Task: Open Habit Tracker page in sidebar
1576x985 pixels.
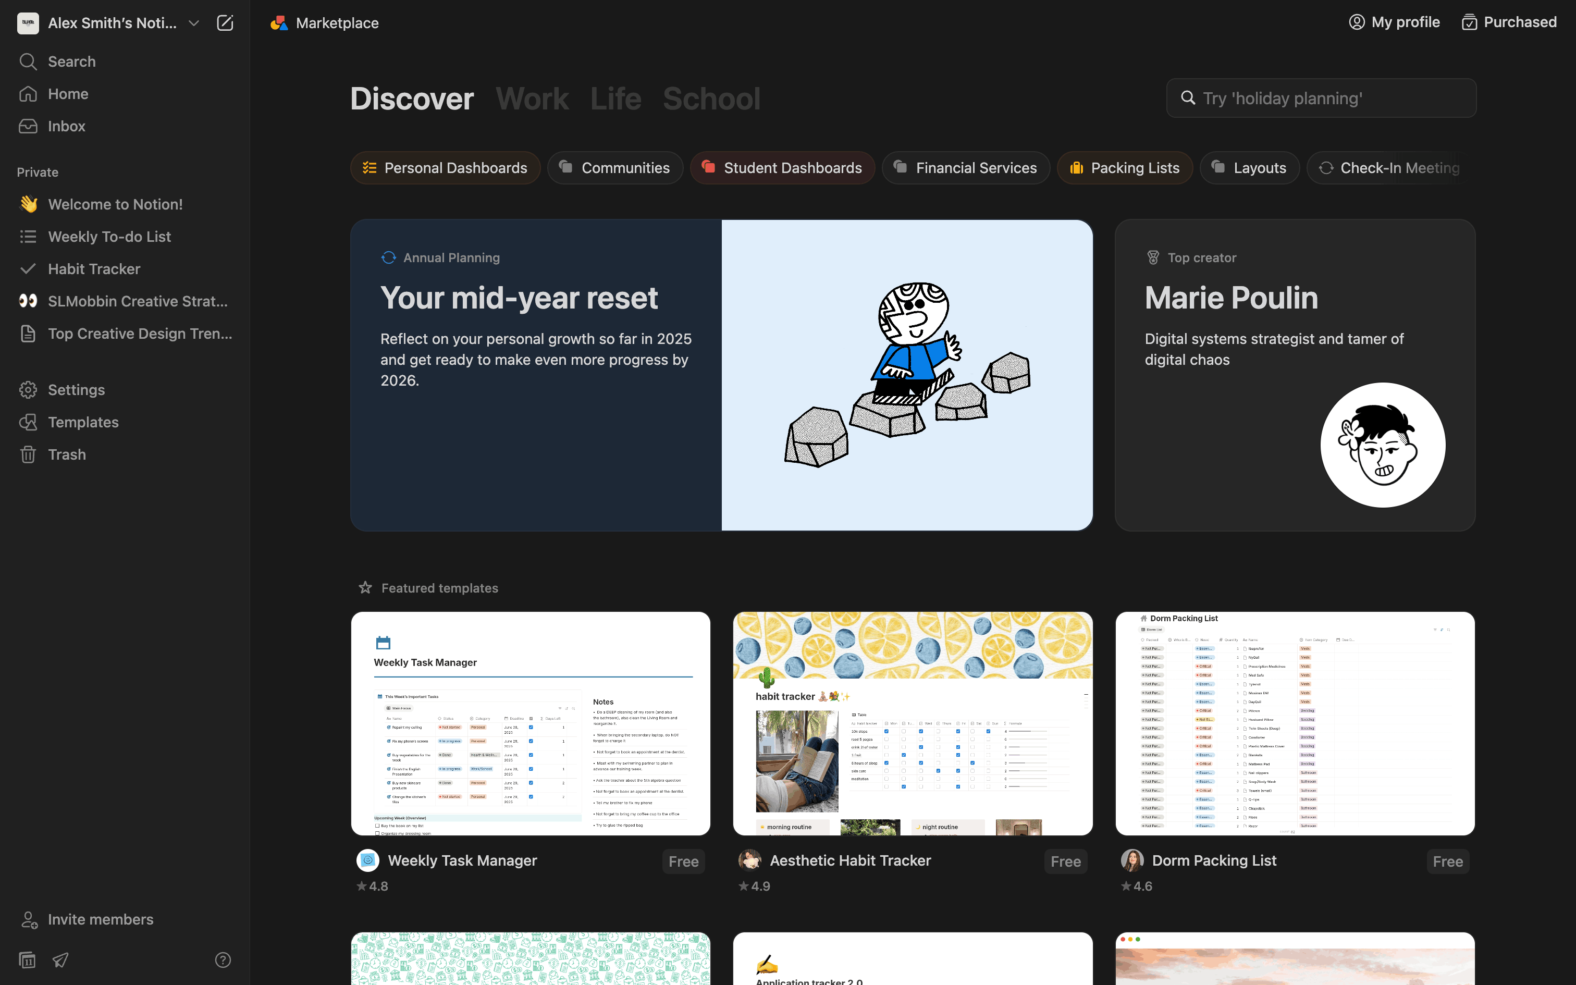Action: (94, 269)
